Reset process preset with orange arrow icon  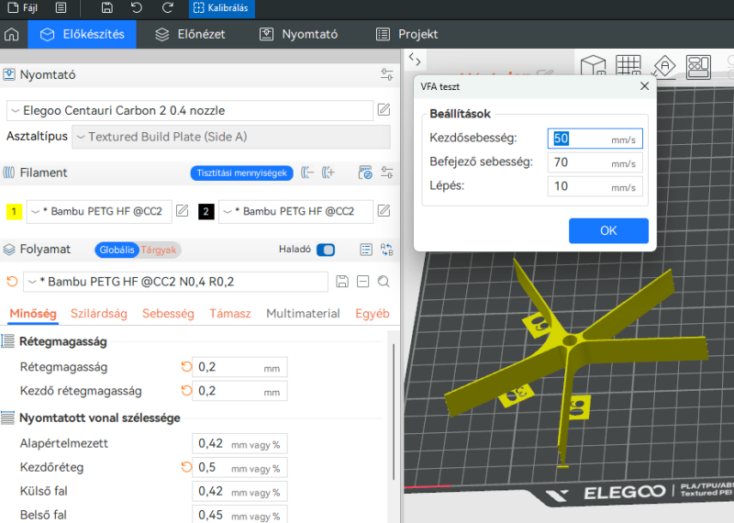(12, 282)
